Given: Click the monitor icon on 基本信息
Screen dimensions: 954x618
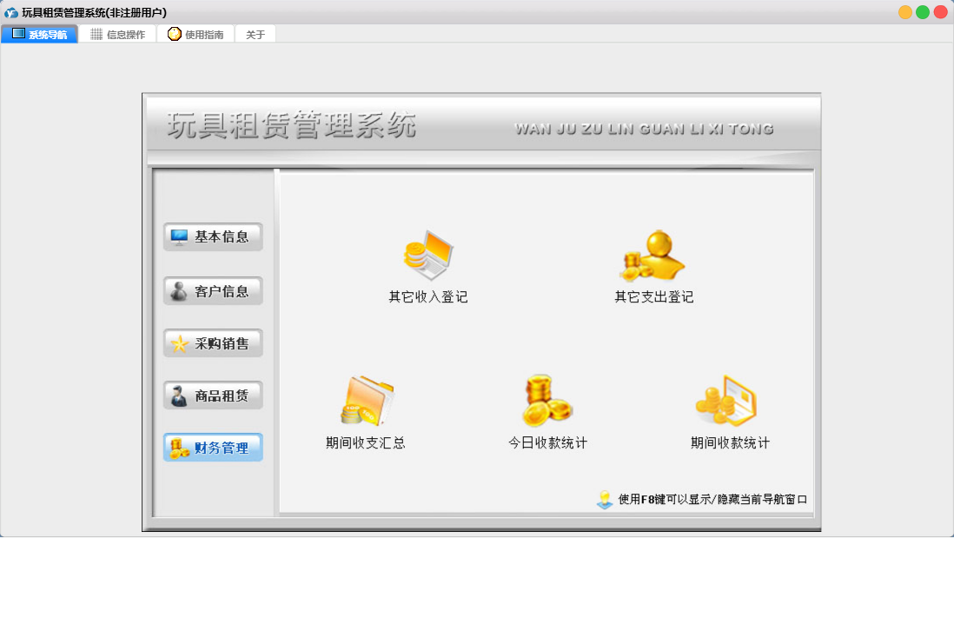Looking at the screenshot, I should [180, 236].
